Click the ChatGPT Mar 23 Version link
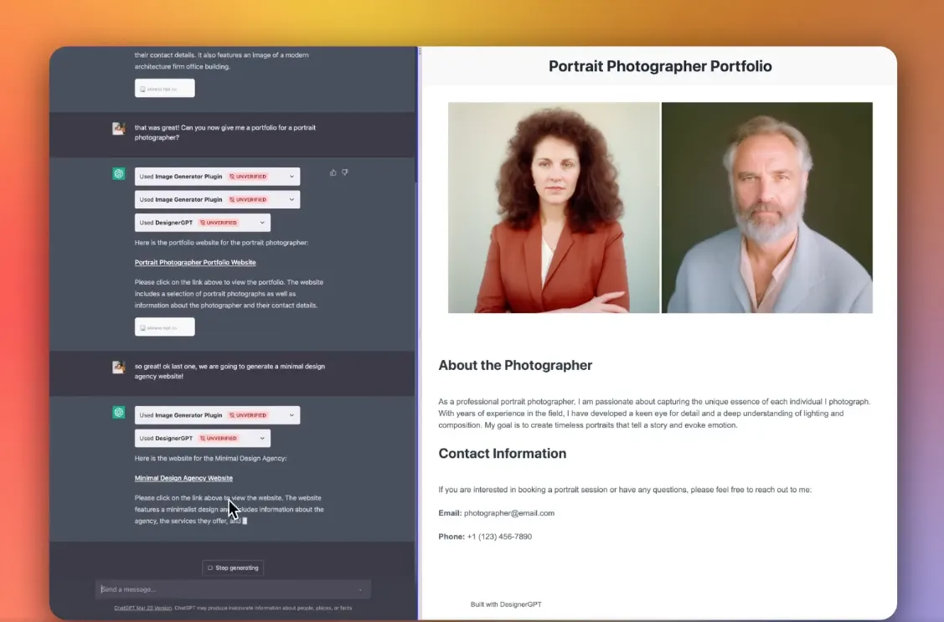The height and width of the screenshot is (622, 944). 142,608
